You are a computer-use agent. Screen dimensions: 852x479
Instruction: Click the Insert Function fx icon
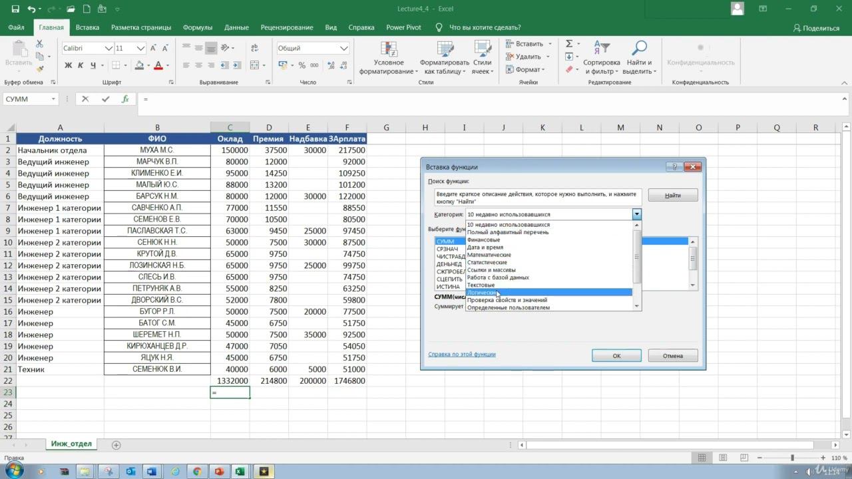[125, 99]
